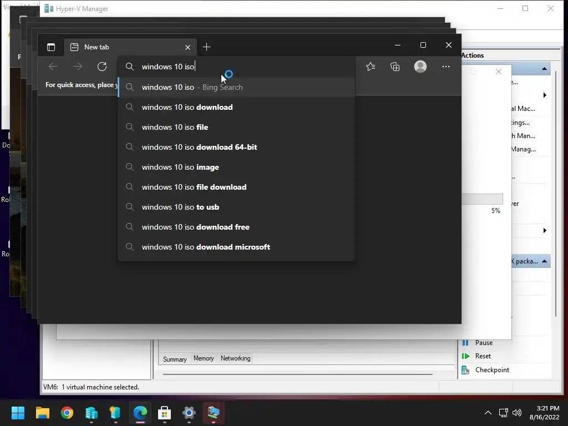Open File Explorer from taskbar
Image resolution: width=568 pixels, height=426 pixels.
point(42,413)
